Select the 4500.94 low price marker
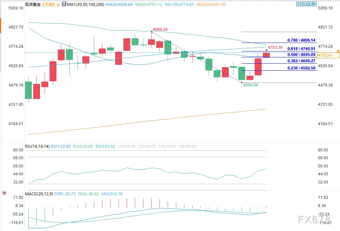This screenshot has height=231, width=340. [250, 85]
